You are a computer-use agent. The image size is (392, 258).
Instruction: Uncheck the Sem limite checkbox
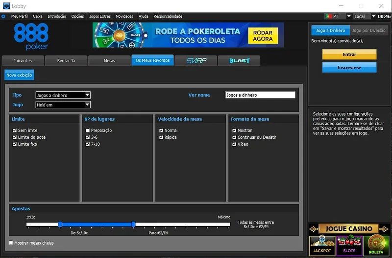click(15, 130)
